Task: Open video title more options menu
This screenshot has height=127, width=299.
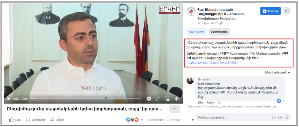Action: click(x=175, y=109)
